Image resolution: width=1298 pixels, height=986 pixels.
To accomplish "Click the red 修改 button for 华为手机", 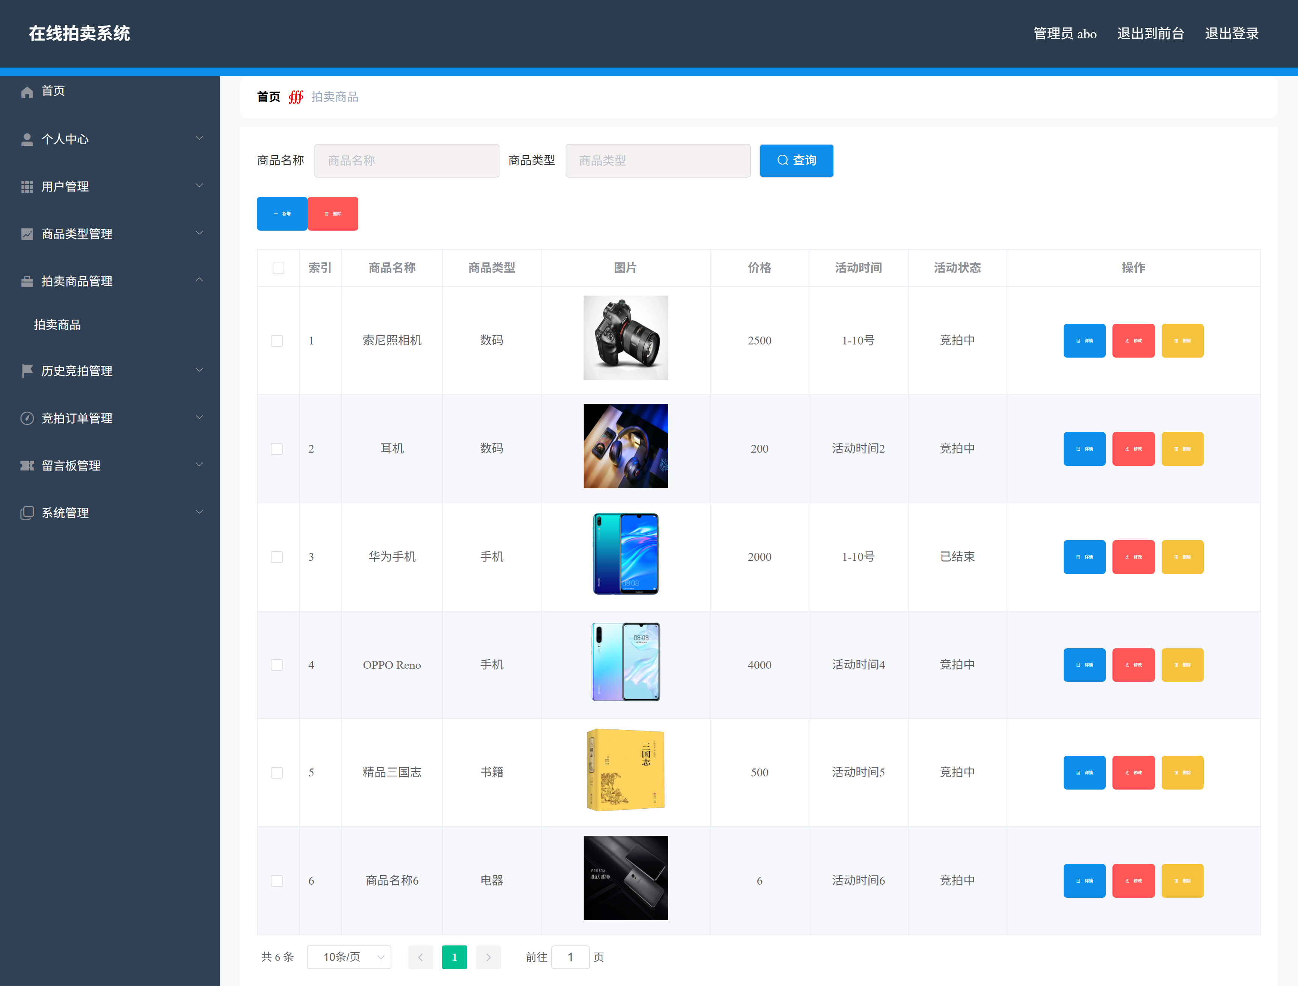I will [x=1133, y=557].
